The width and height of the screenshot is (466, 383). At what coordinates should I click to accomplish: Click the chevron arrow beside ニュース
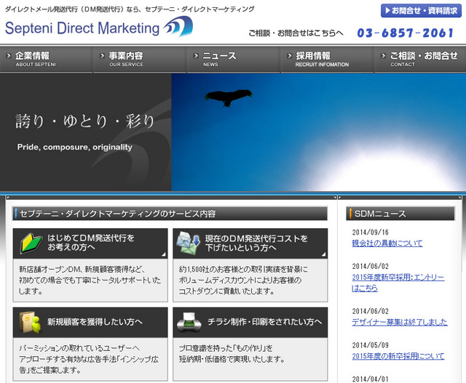(x=196, y=55)
